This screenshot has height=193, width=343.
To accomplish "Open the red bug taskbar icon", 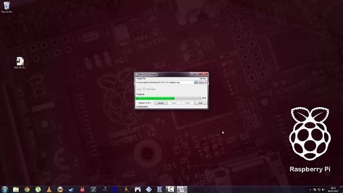I will (82, 189).
